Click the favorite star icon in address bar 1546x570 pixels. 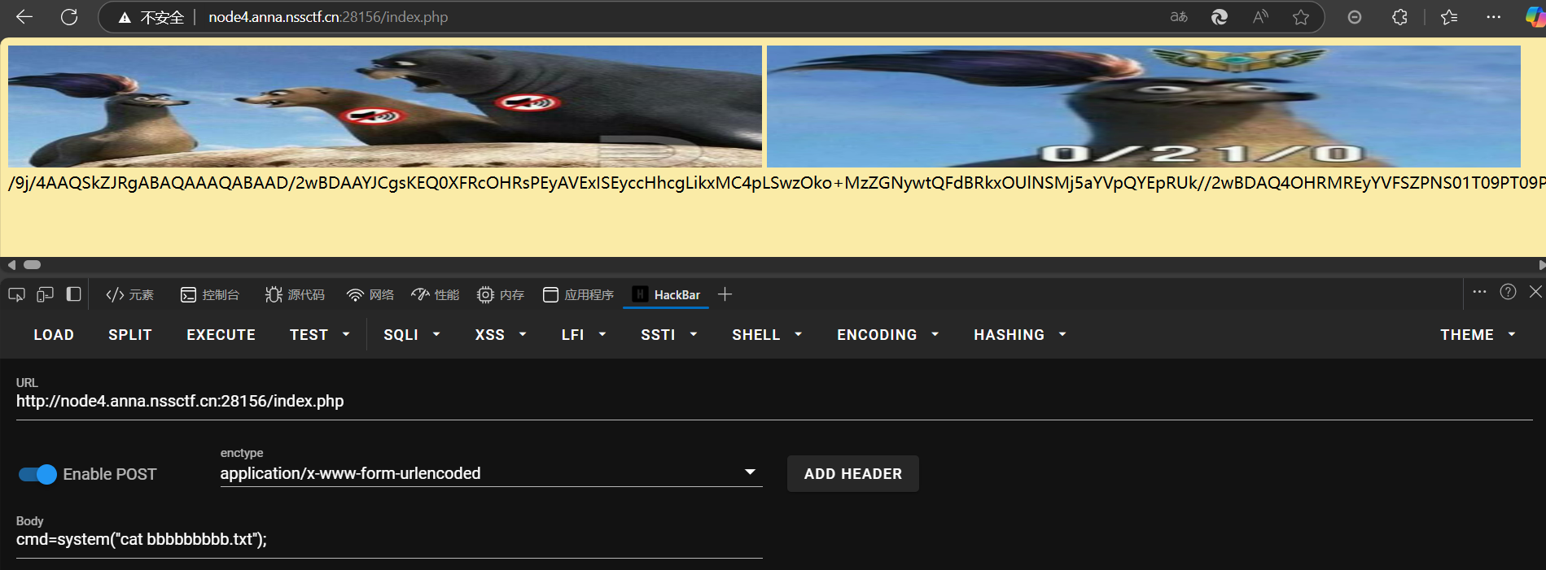[x=1301, y=17]
